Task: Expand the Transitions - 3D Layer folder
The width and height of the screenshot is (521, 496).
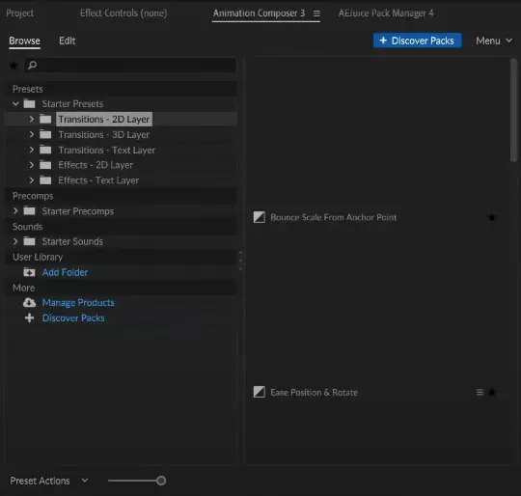Action: (32, 134)
